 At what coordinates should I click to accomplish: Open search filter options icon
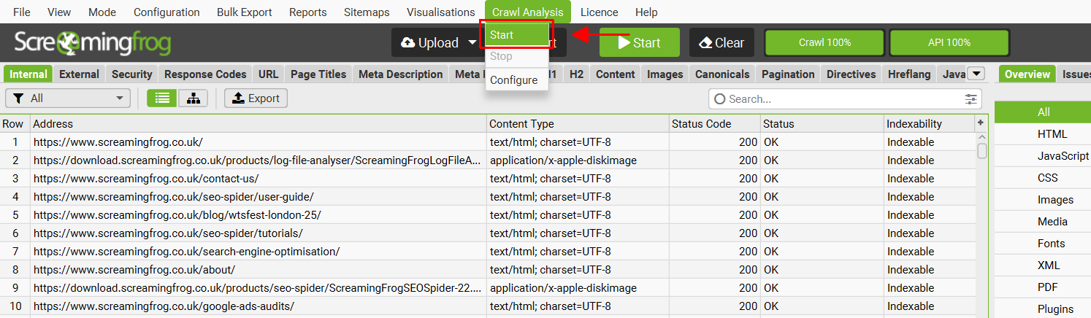point(971,98)
